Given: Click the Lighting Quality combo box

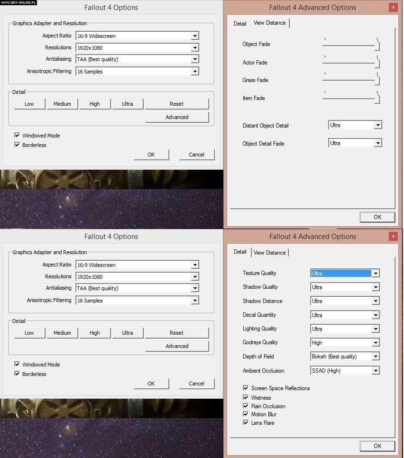Looking at the screenshot, I should pyautogui.click(x=345, y=329).
